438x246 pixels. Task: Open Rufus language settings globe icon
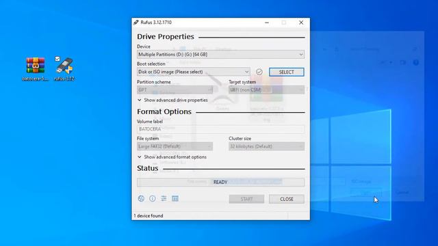pos(141,198)
